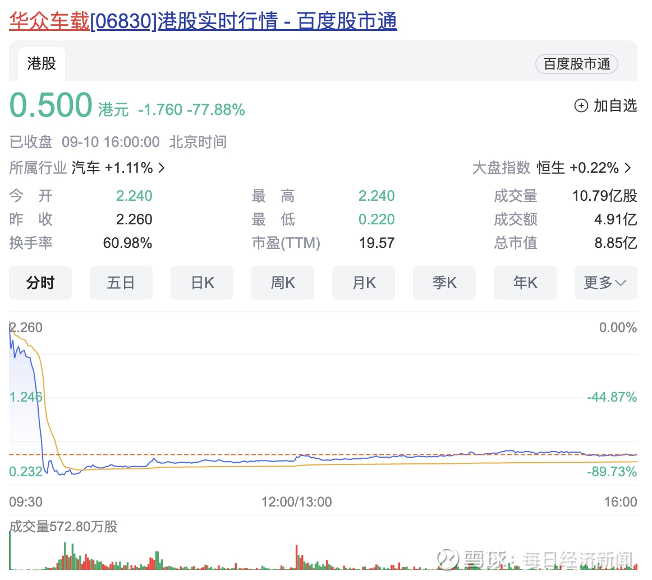Switch to the 年K chart tab
The width and height of the screenshot is (652, 580).
525,283
